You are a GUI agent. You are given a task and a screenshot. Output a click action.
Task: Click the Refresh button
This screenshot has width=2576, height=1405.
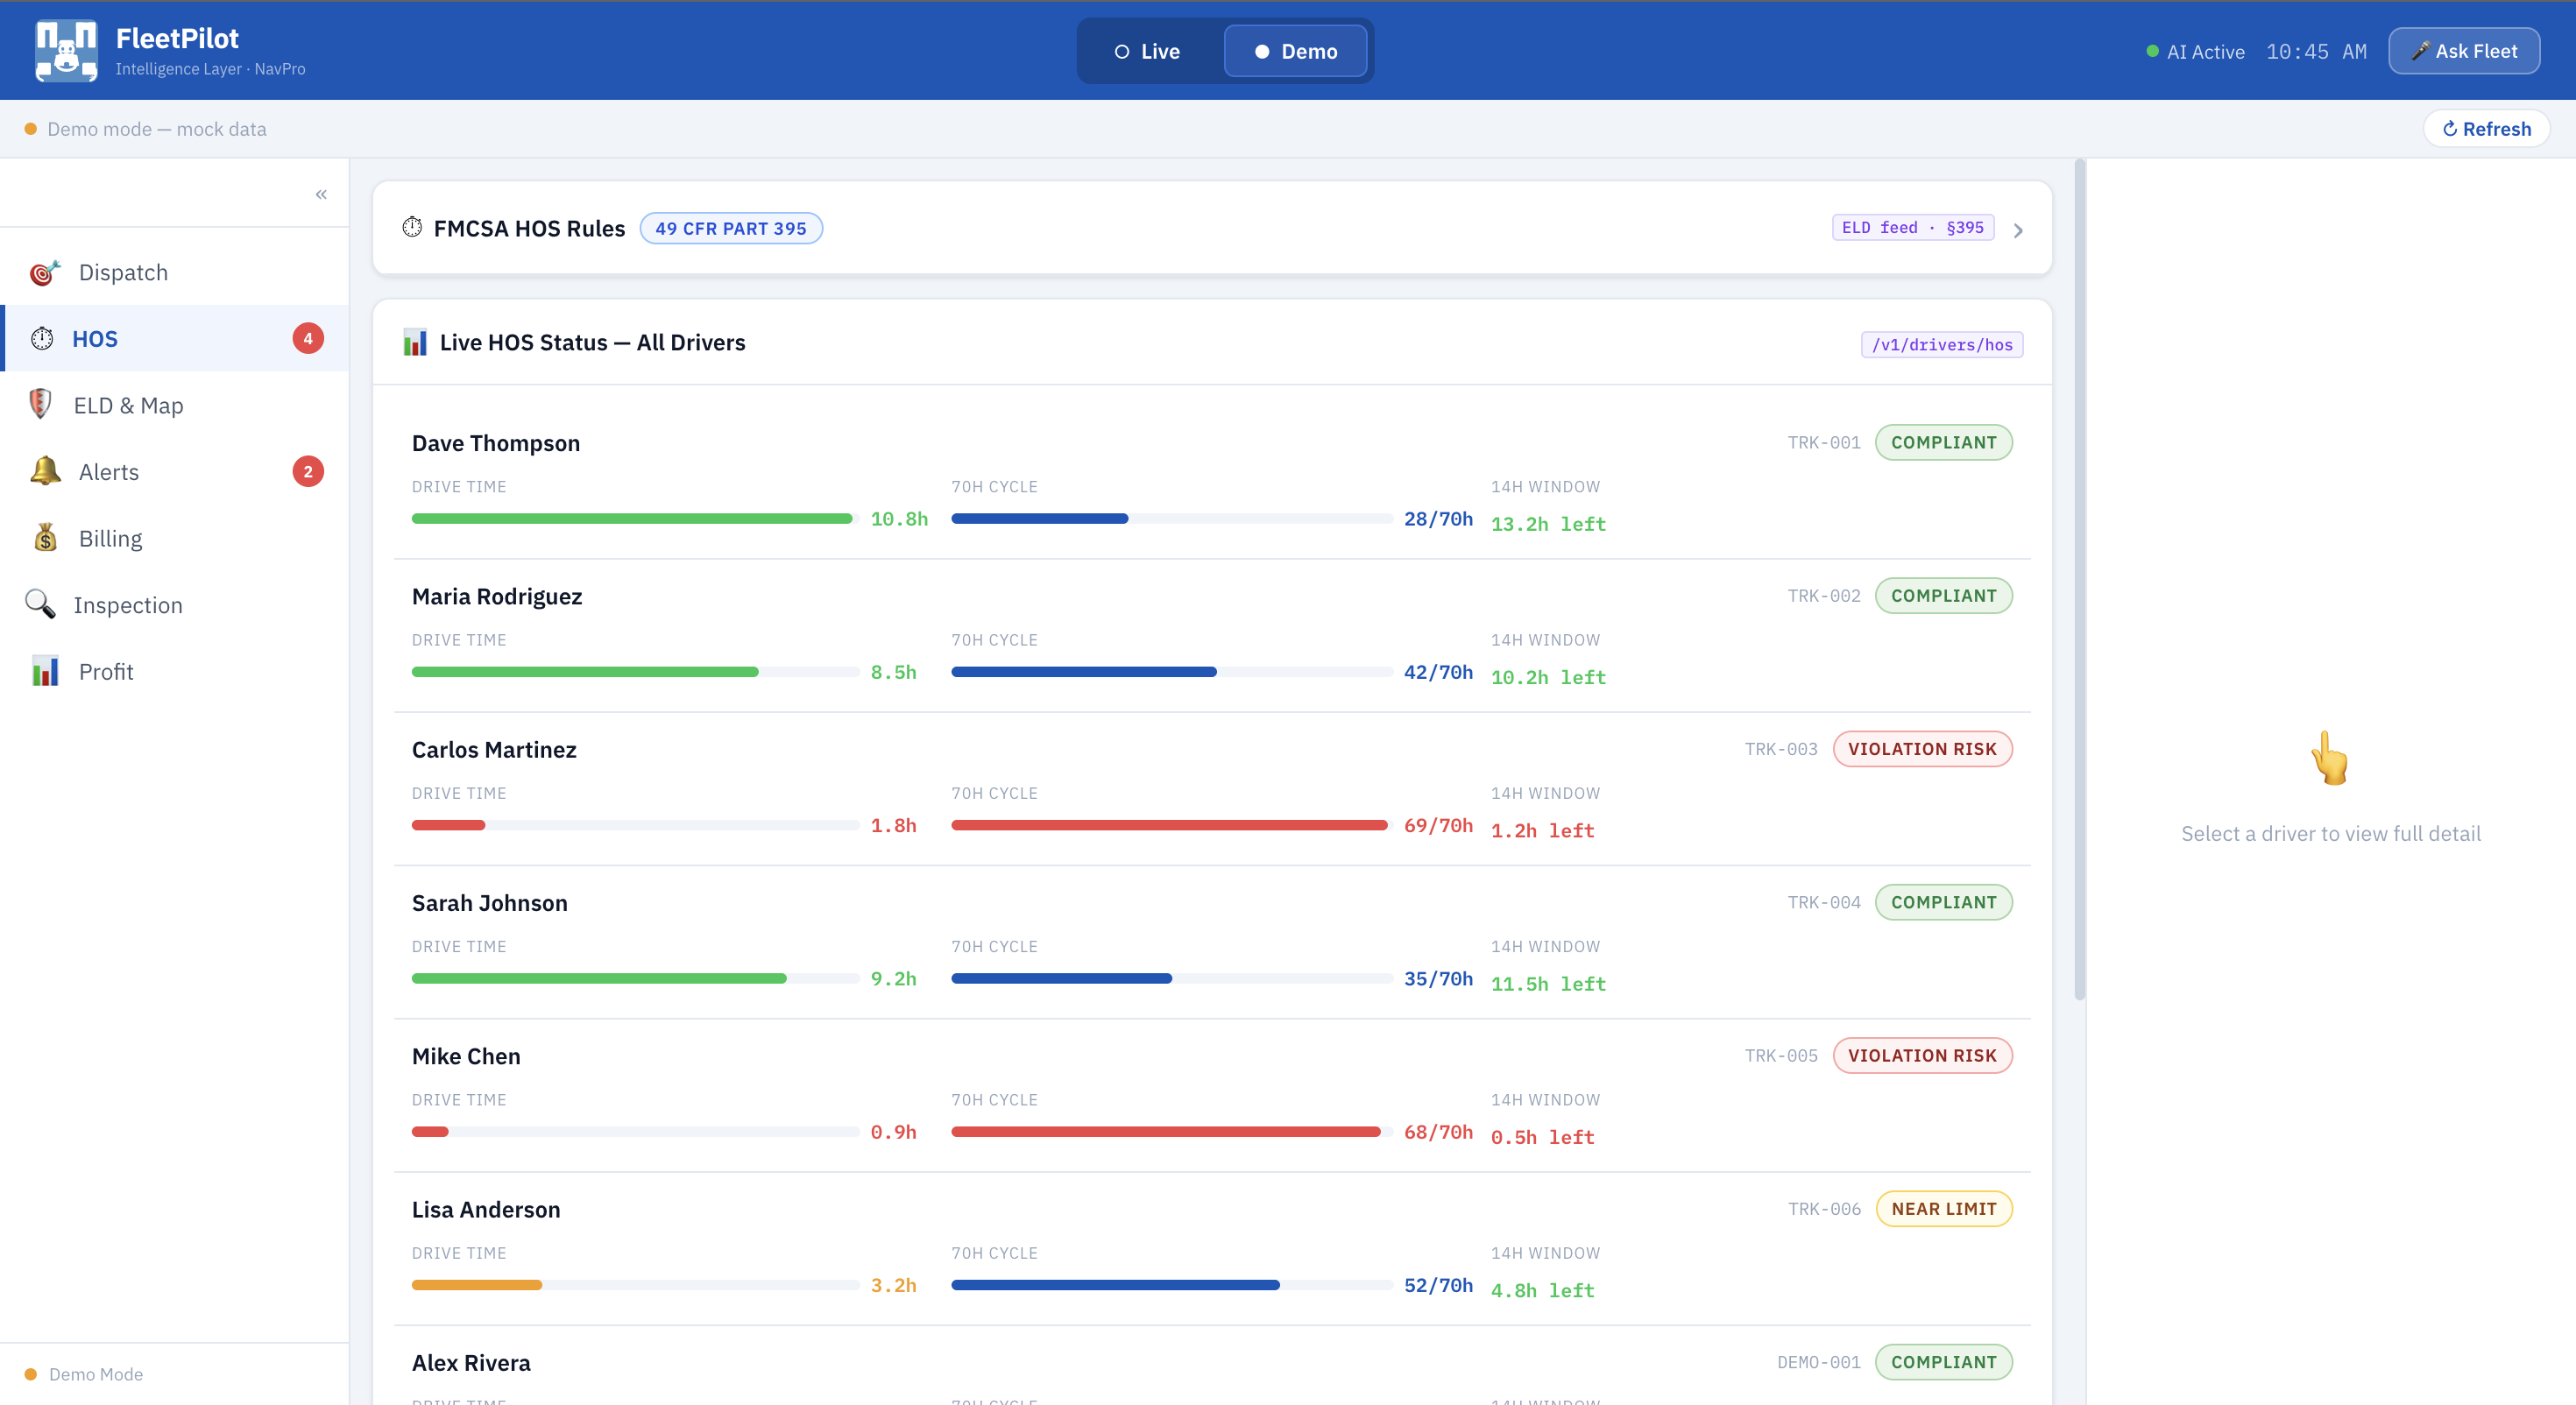2486,129
